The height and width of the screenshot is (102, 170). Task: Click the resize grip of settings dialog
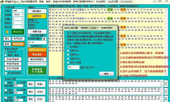pyautogui.click(x=115, y=77)
